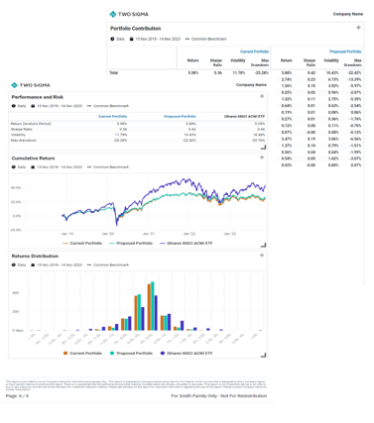Select Proposed Portfolio header in Portfolio Contribution table
Image resolution: width=374 pixels, height=423 pixels.
[345, 52]
